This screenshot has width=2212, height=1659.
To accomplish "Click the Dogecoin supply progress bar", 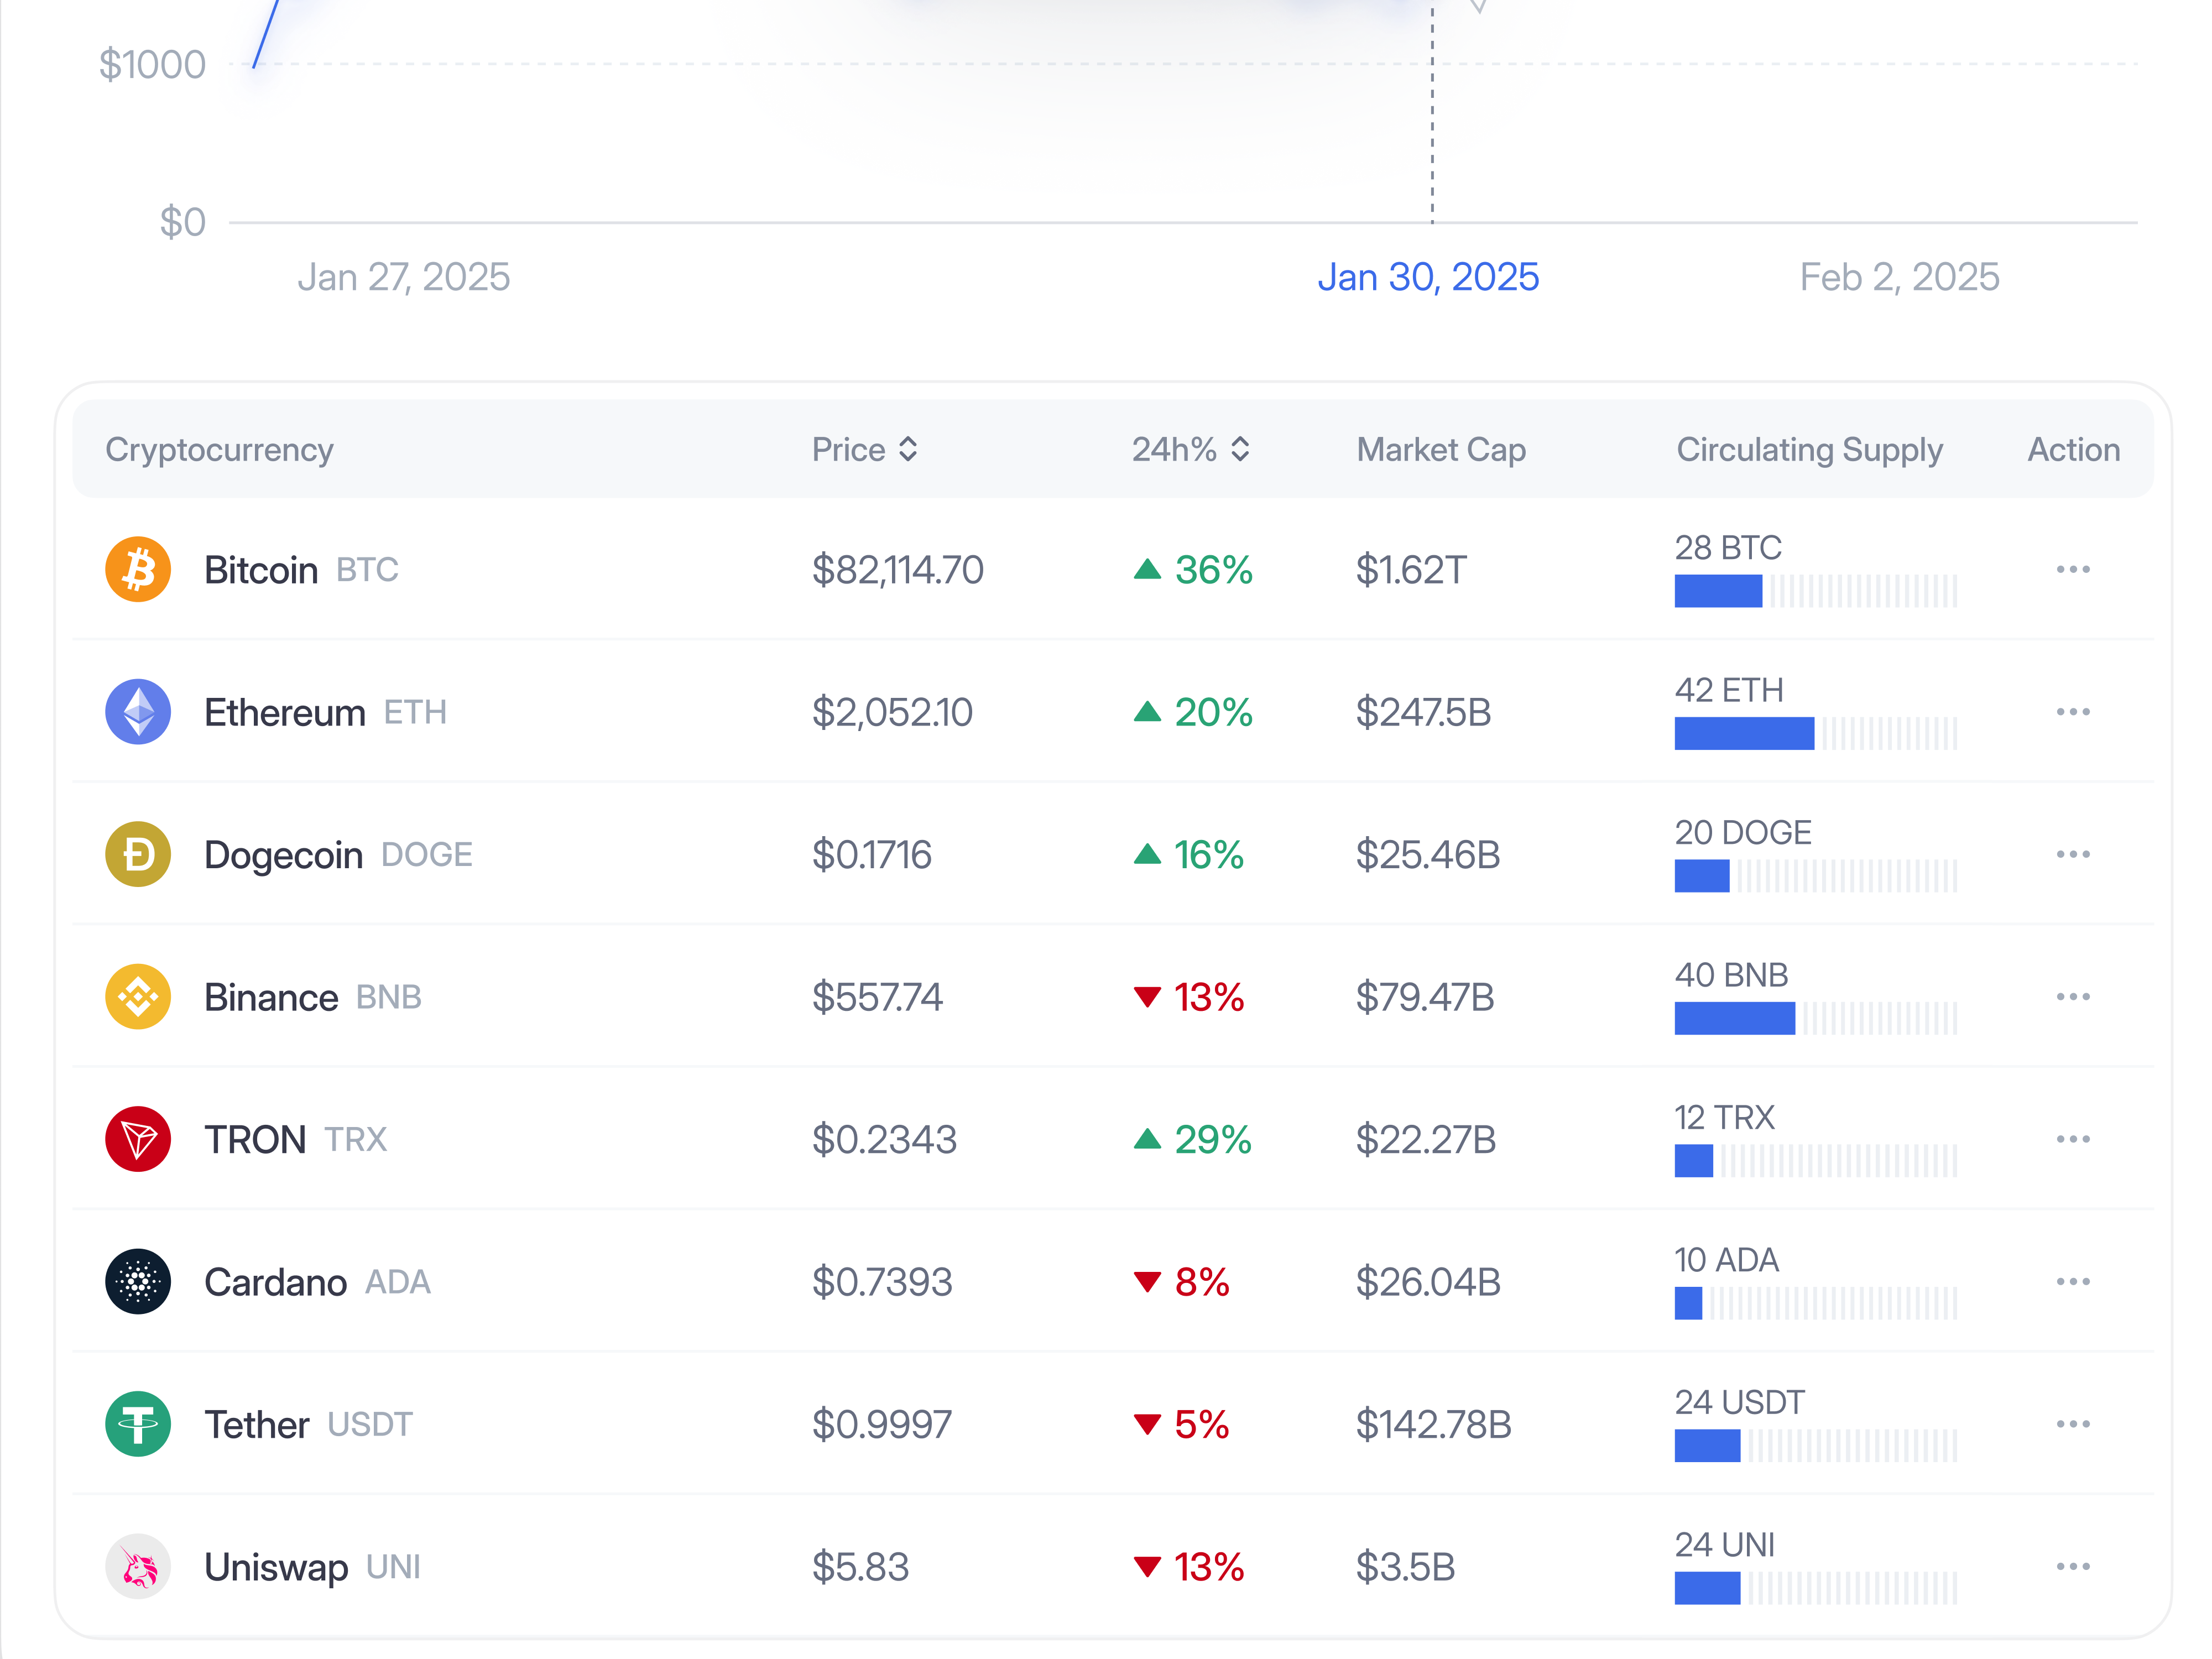I will (x=1816, y=876).
